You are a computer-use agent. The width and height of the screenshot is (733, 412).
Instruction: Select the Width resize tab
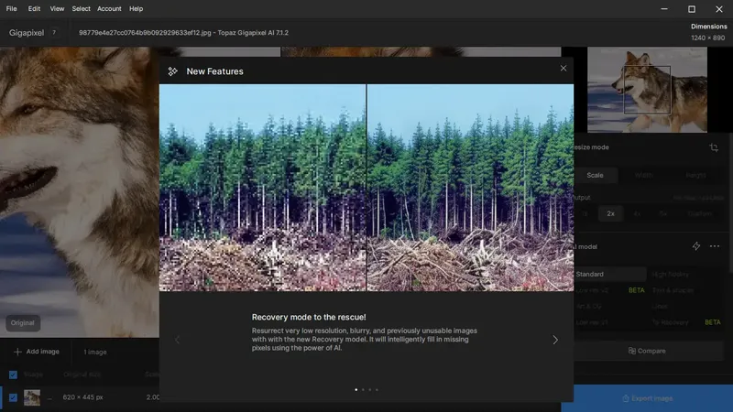[644, 175]
